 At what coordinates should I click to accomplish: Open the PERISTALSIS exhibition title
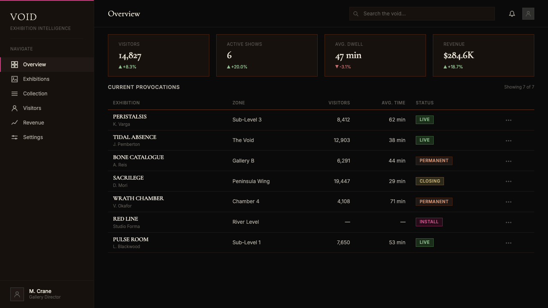130,116
